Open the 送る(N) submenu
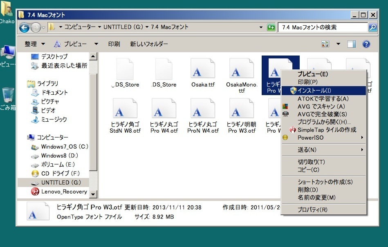The width and height of the screenshot is (388, 247). 307,150
